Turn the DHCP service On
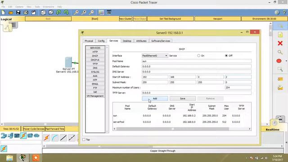Viewport: 288px width, 162px height. [199, 56]
